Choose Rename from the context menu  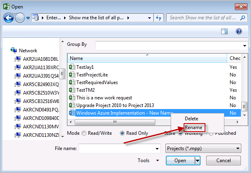(x=194, y=128)
